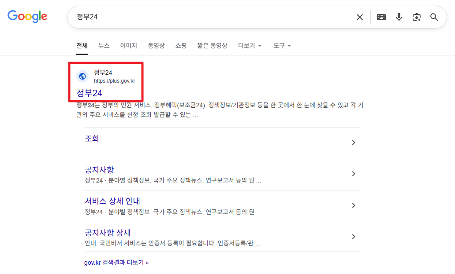Click the gov.kr 검색결과 더보기 link
This screenshot has width=455, height=274.
coord(116,262)
